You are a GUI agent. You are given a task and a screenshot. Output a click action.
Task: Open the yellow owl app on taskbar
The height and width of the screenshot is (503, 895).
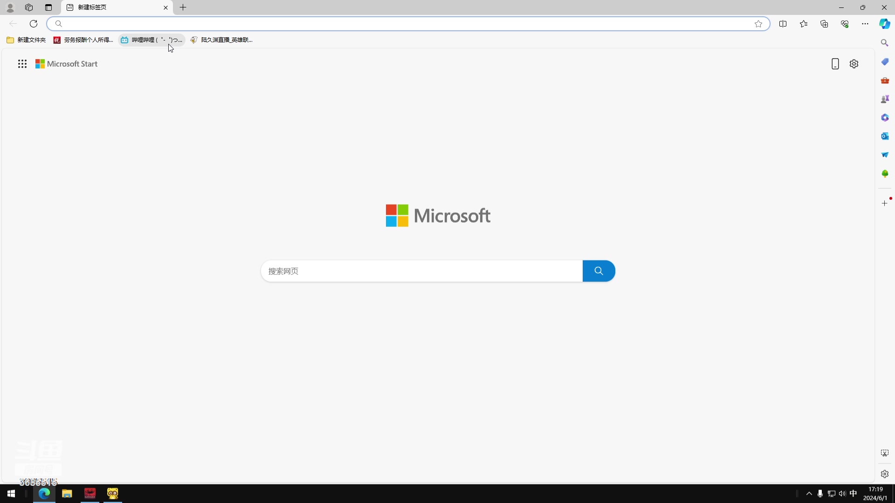[113, 494]
